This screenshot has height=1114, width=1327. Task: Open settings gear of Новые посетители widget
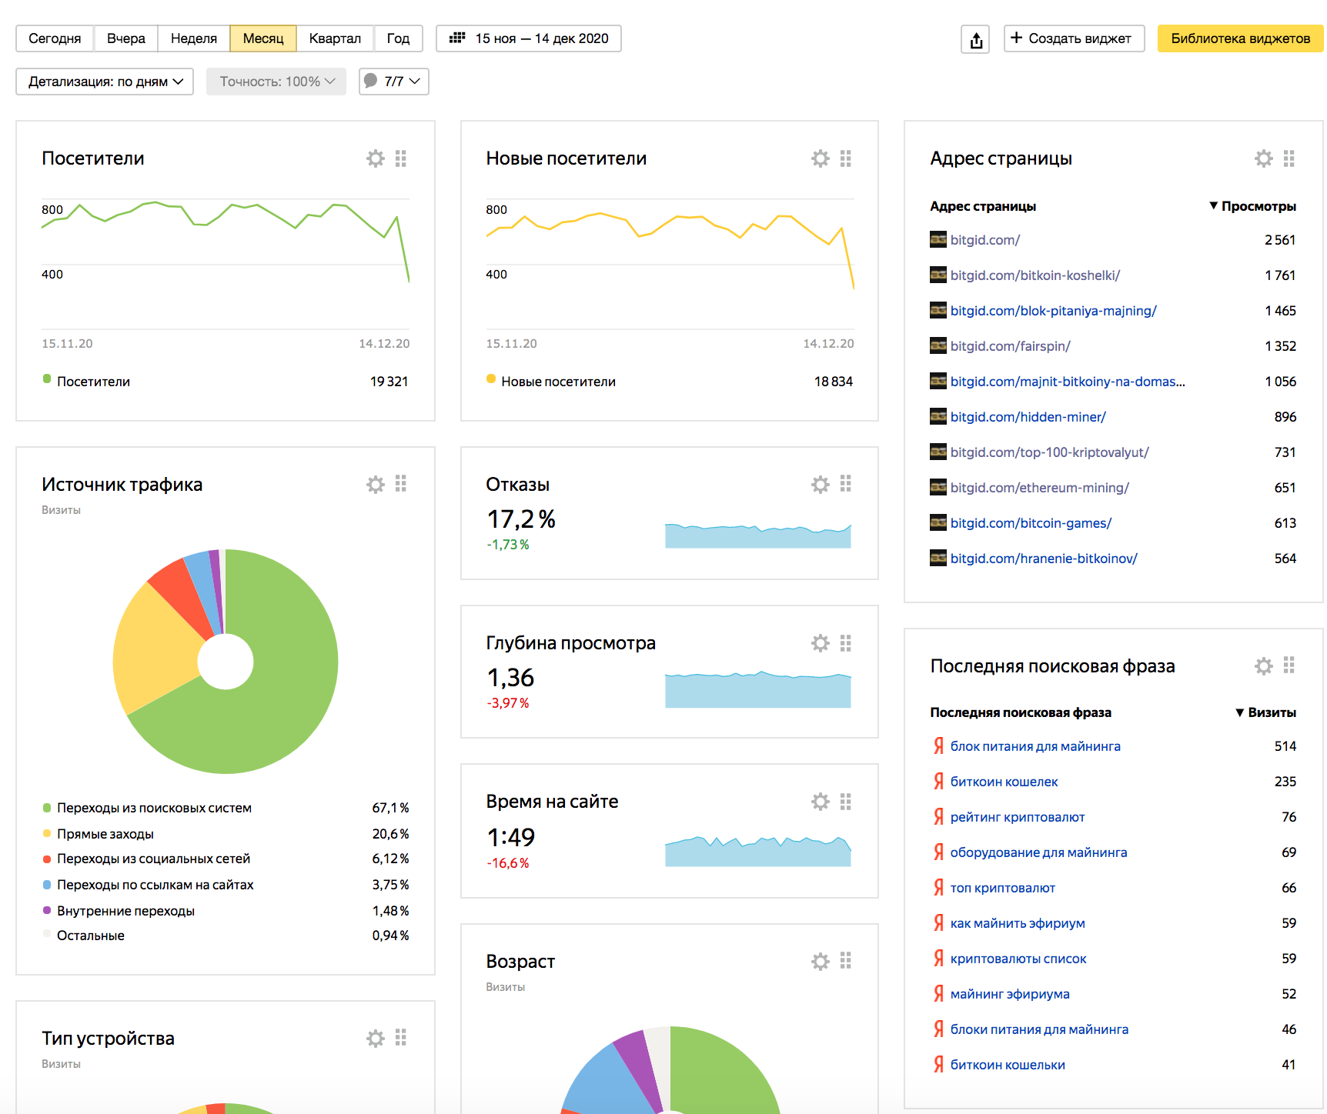820,158
